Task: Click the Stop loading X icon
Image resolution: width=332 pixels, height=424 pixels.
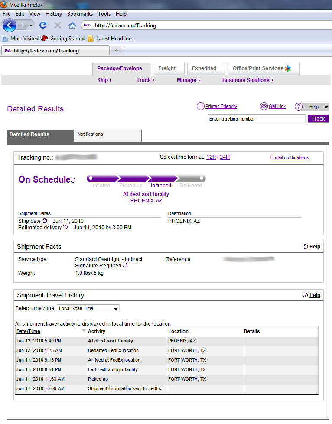Action: click(57, 26)
